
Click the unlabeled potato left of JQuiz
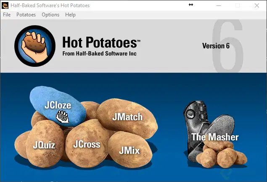21,145
